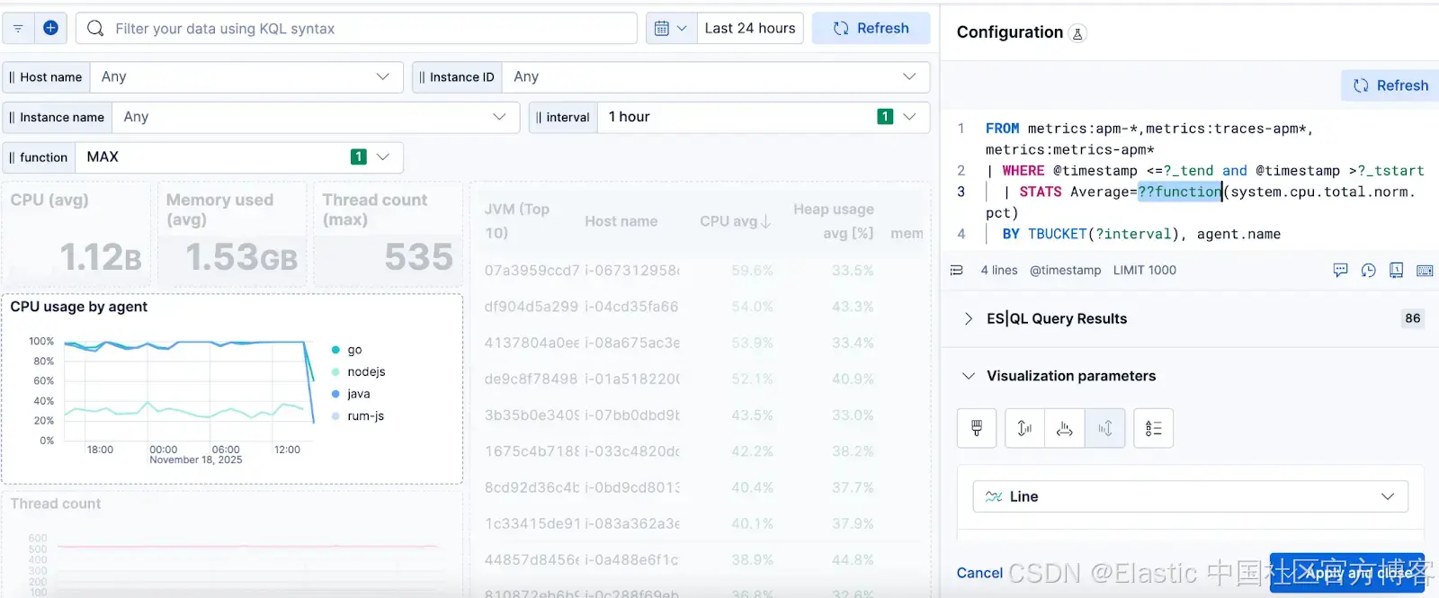Viewport: 1439px width, 598px height.
Task: Click the Heap usage avg column header
Action: (833, 221)
